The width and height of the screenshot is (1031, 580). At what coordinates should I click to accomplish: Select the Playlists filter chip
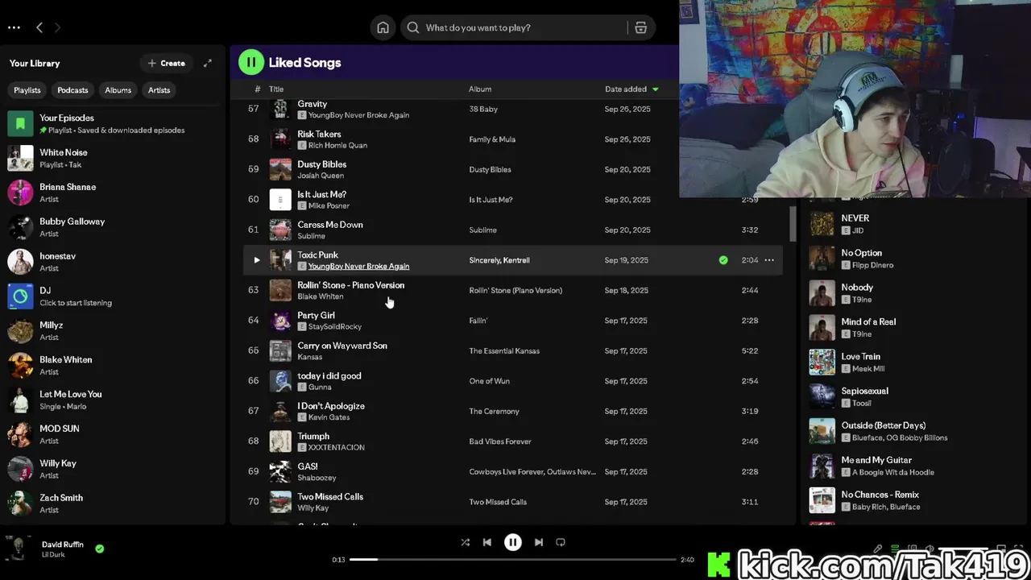[27, 90]
